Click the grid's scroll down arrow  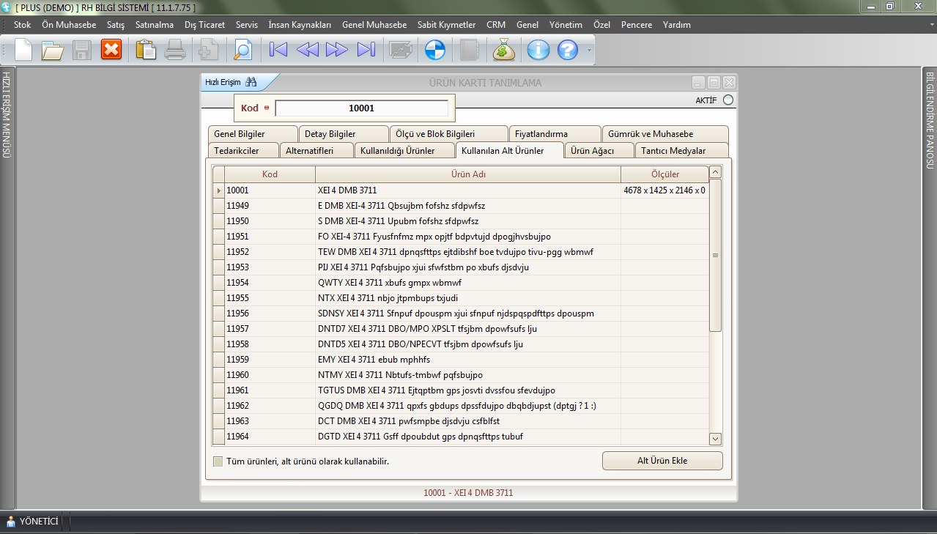click(x=715, y=438)
